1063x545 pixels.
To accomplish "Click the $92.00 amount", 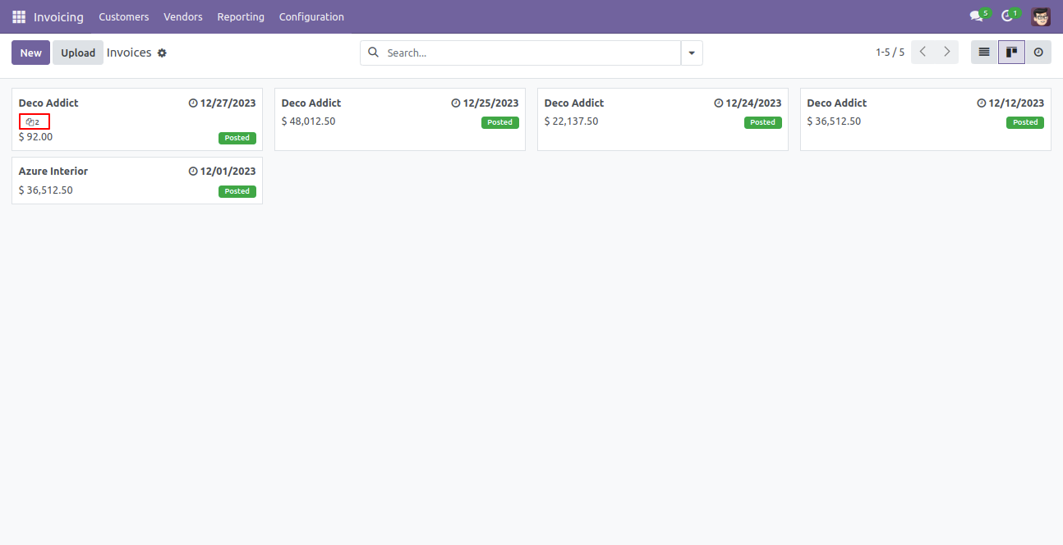I will (x=35, y=137).
